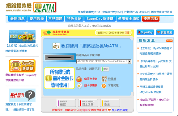
Task: Open news 【太給利】MyATM集點搶50吋液晶電視
Action: click(x=156, y=51)
